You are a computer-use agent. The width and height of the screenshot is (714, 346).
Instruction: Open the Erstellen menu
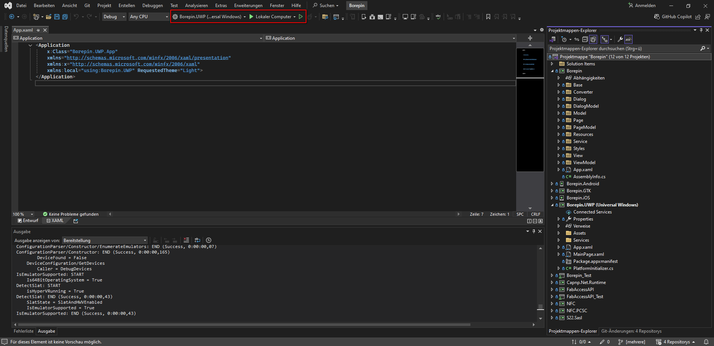click(x=127, y=6)
